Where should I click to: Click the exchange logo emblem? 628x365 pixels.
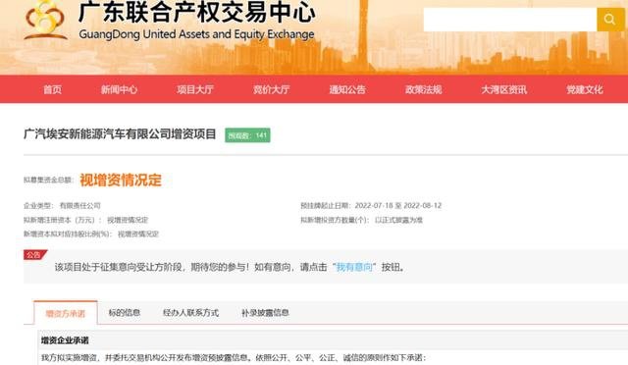pos(45,20)
